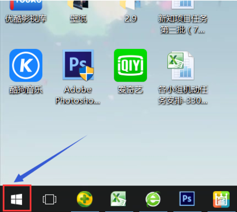Open the Windows Start menu

point(17,199)
